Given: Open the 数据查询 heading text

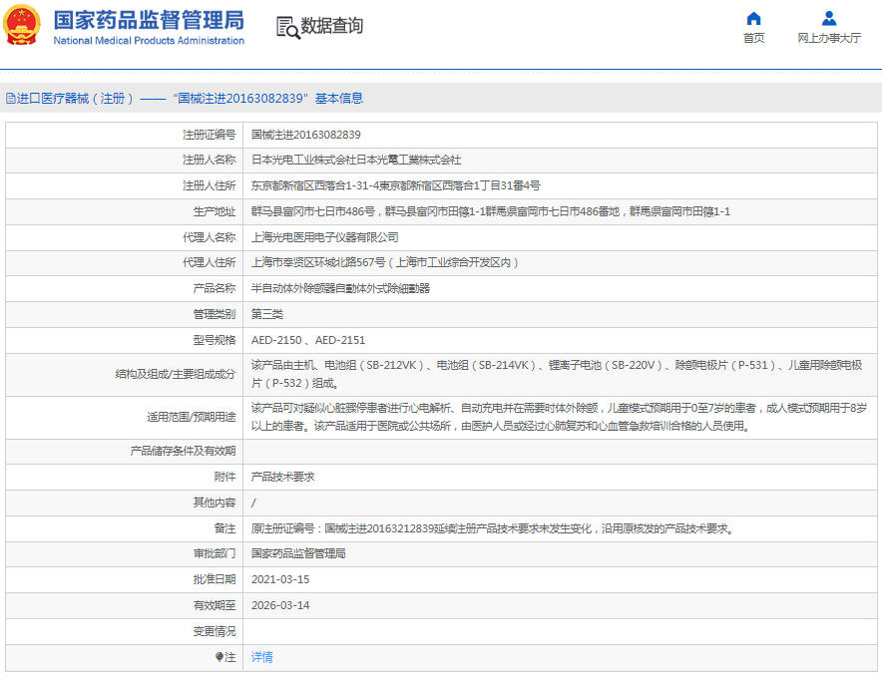Looking at the screenshot, I should pyautogui.click(x=332, y=26).
